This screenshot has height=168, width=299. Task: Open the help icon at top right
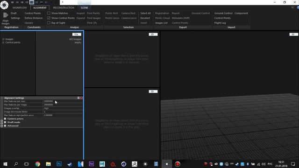298,7
